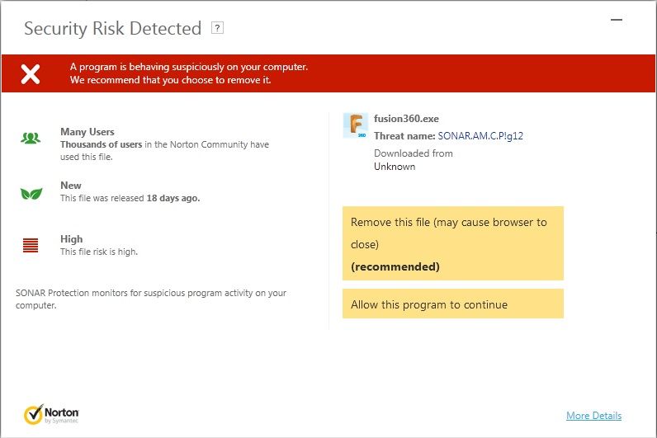Click the white X alert icon
Screen dimensions: 657x438
[31, 73]
